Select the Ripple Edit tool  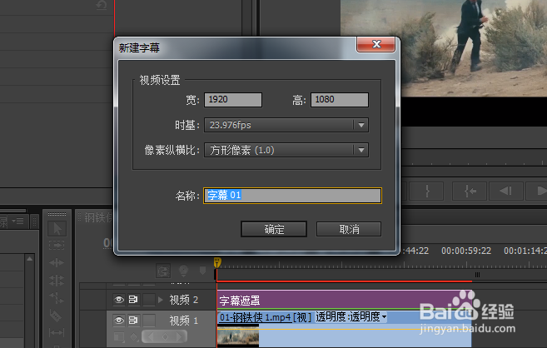coord(57,262)
